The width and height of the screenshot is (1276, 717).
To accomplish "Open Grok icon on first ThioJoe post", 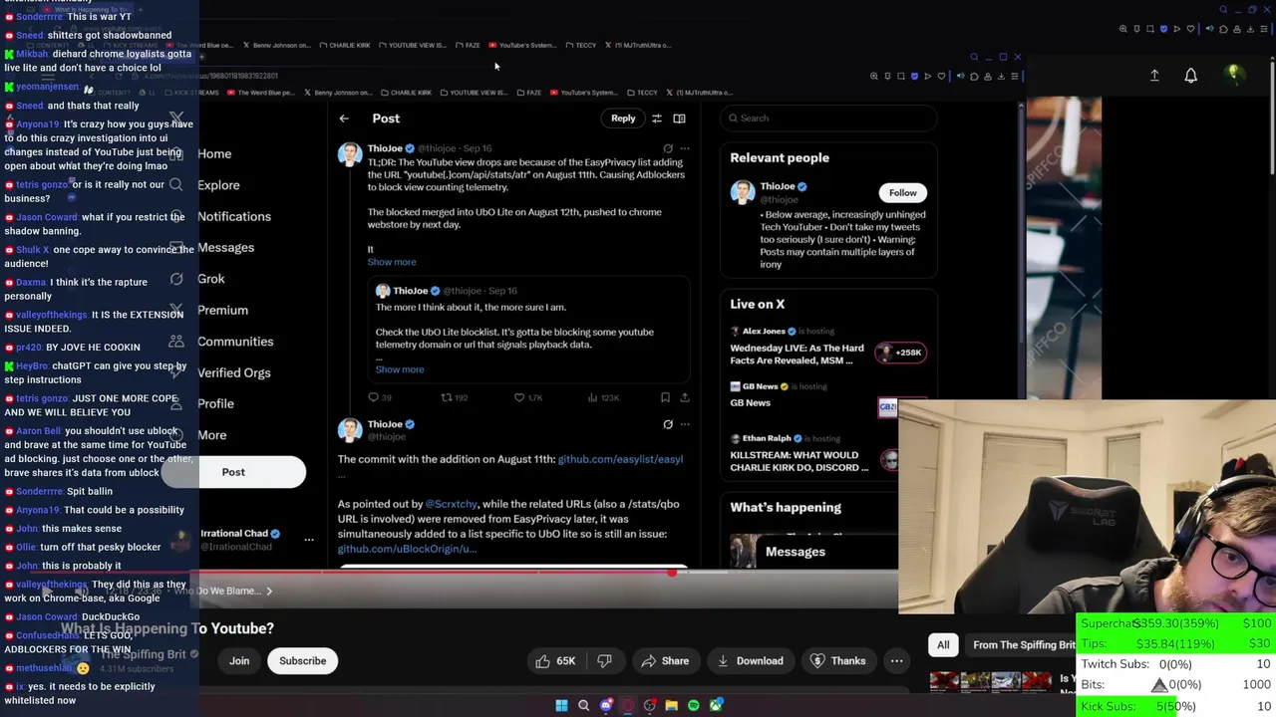I will (668, 148).
